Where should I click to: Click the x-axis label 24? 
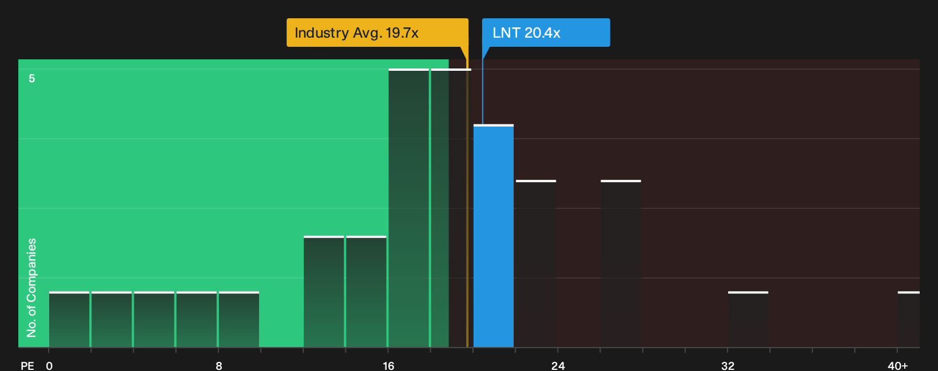pyautogui.click(x=558, y=365)
